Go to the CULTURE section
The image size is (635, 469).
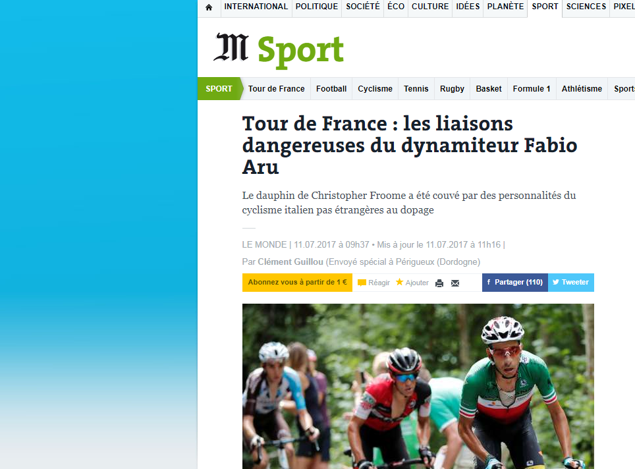click(430, 7)
